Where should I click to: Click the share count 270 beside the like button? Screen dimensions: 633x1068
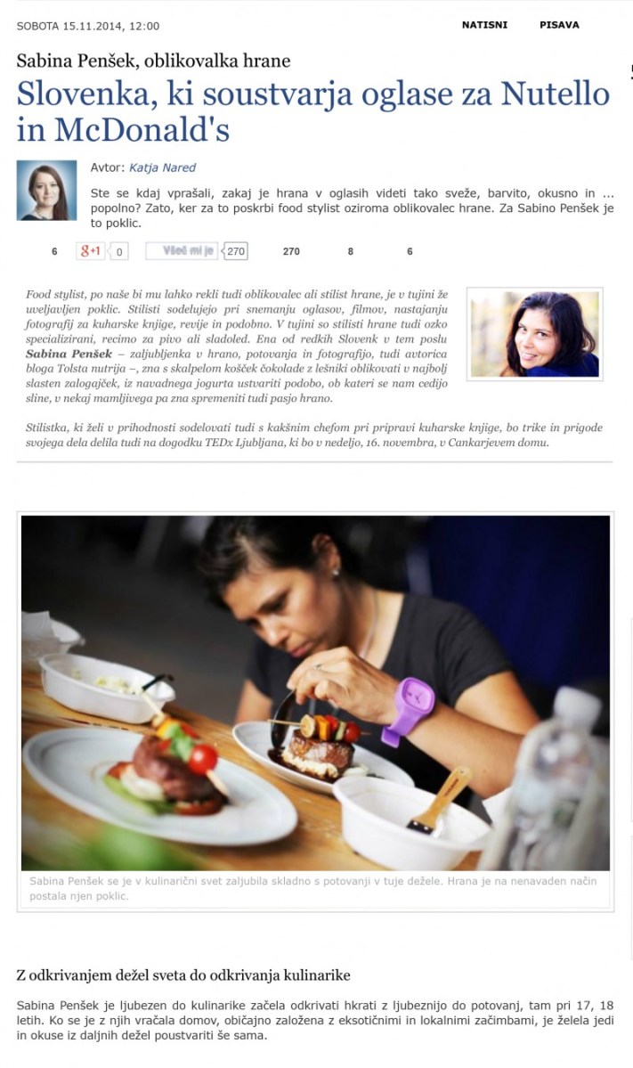[x=291, y=251]
